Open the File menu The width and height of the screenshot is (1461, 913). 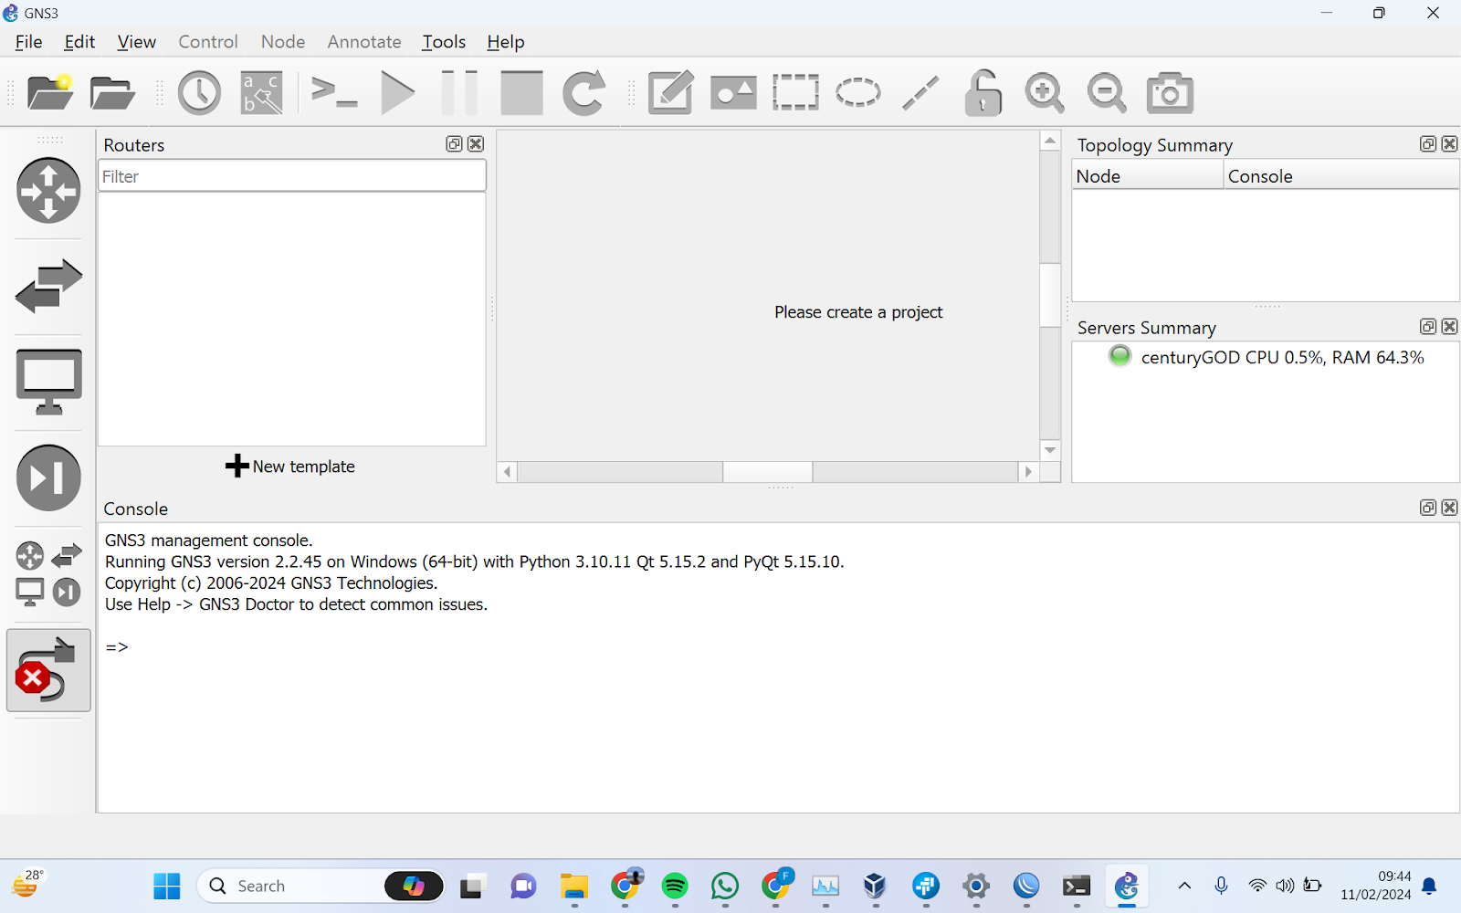[x=29, y=42]
